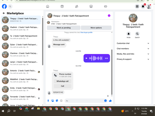Open the Ta conversation
The width and height of the screenshot is (155, 116).
pos(21,37)
